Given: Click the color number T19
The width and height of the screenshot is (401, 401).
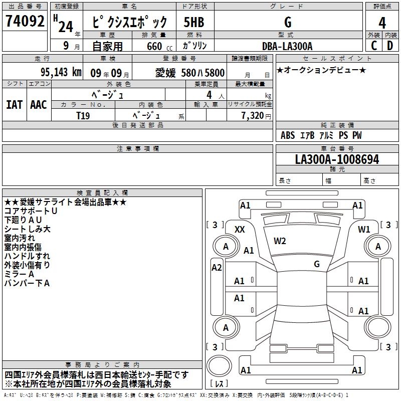Looking at the screenshot, I should pos(83,115).
